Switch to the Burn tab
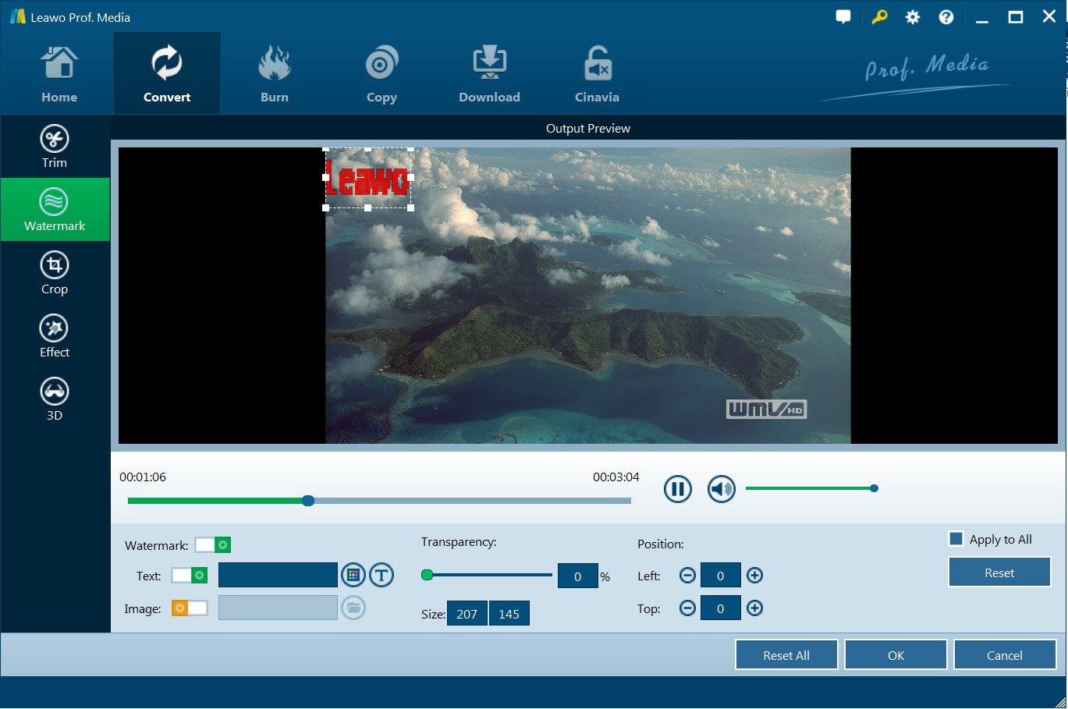 pyautogui.click(x=274, y=74)
